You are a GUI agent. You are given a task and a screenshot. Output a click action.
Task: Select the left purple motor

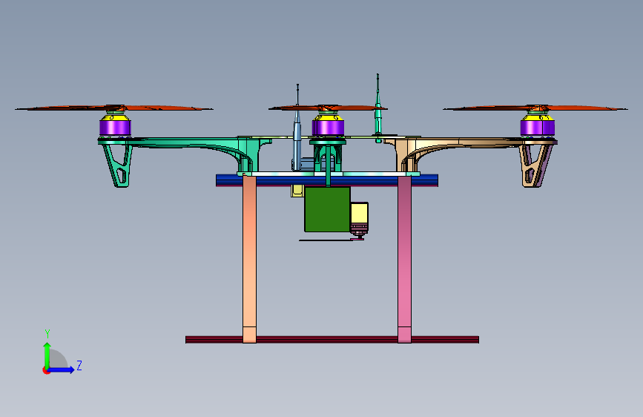click(x=115, y=128)
